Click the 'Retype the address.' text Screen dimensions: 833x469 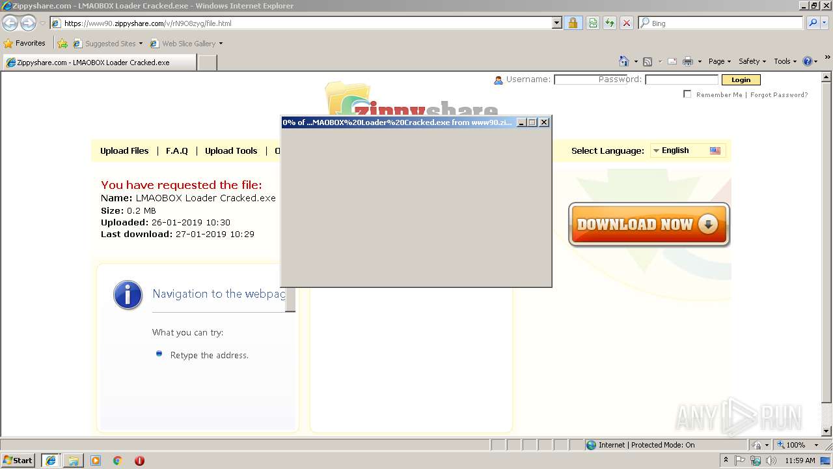click(210, 355)
